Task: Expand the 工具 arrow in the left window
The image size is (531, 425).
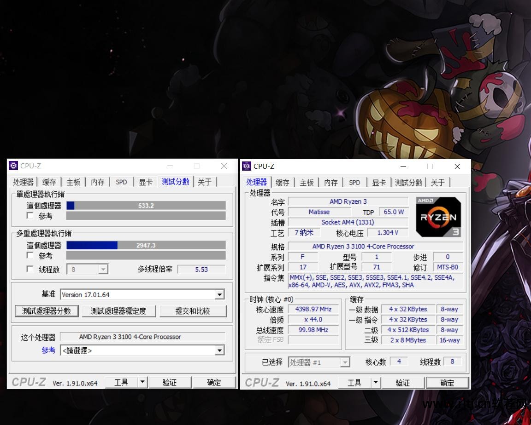Action: click(142, 382)
